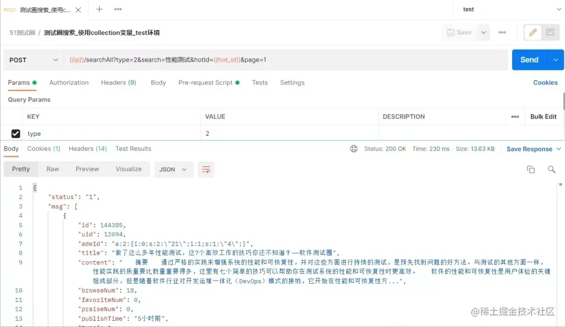Copy the response with copy icon
This screenshot has height=327, width=565.
tap(531, 169)
